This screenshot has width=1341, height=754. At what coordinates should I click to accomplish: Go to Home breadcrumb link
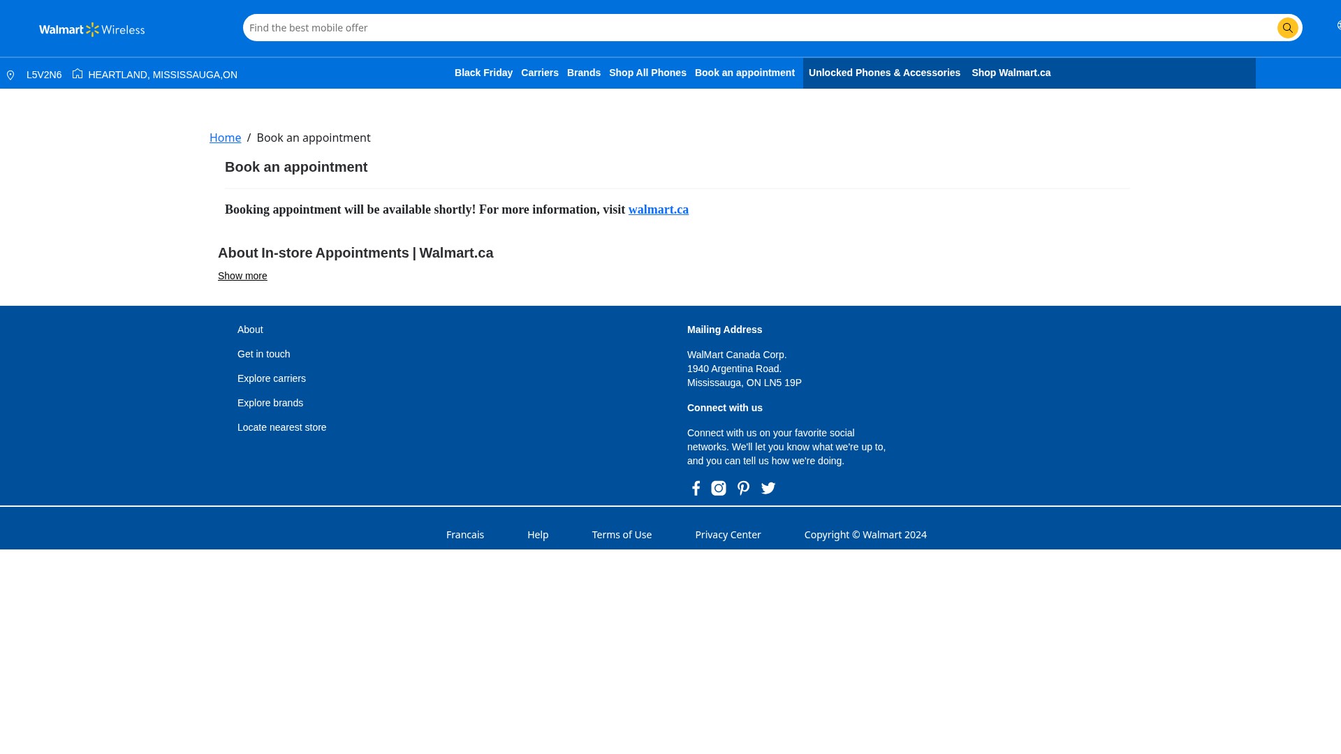click(x=225, y=138)
